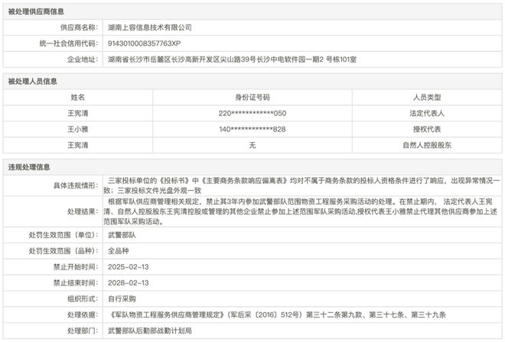Click the 处罚生效范围（单位） label

tap(63, 235)
